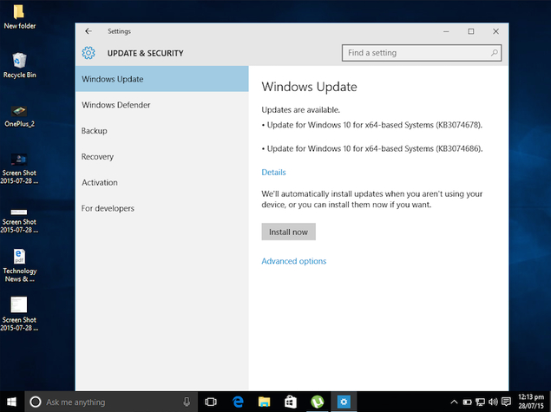
Task: Go back using the Settings back arrow
Action: point(89,31)
